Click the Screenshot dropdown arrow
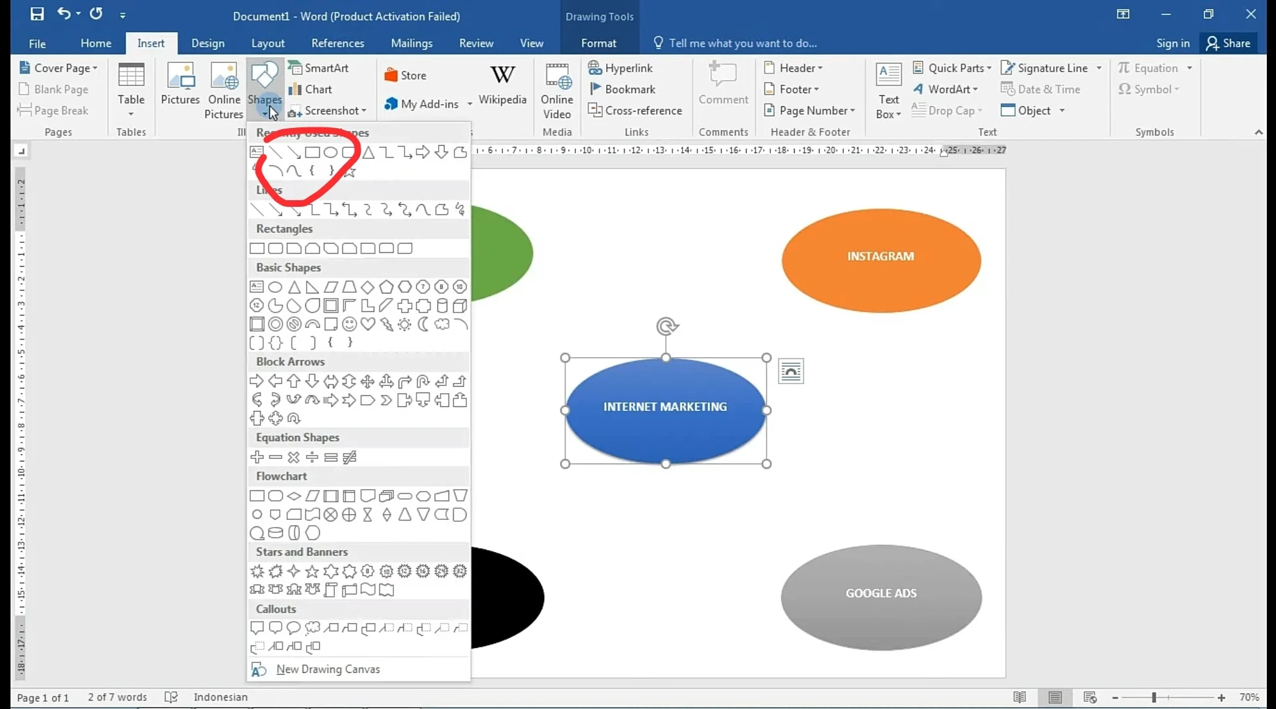Image resolution: width=1276 pixels, height=709 pixels. point(364,111)
